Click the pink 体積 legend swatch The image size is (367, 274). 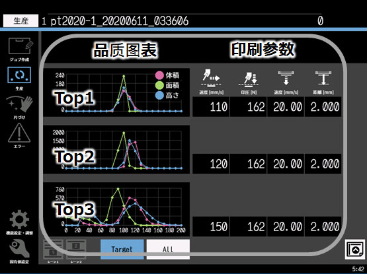coord(159,75)
